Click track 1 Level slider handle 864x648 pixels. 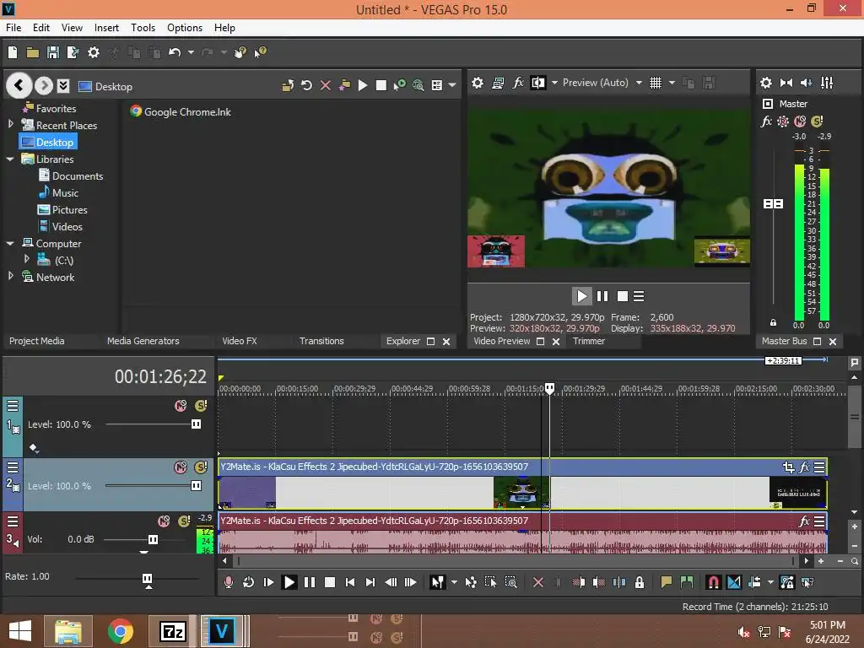coord(196,424)
